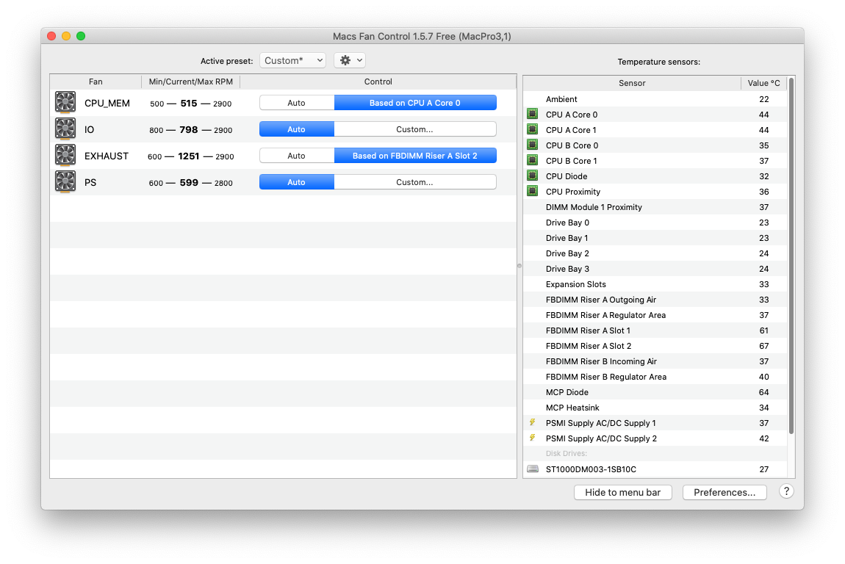Click the PS fan icon
This screenshot has height=564, width=845.
point(65,181)
